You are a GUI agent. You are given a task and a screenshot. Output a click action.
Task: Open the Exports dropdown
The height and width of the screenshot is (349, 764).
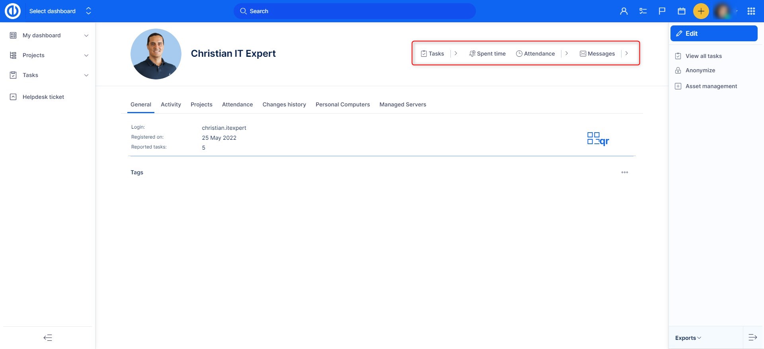click(688, 338)
